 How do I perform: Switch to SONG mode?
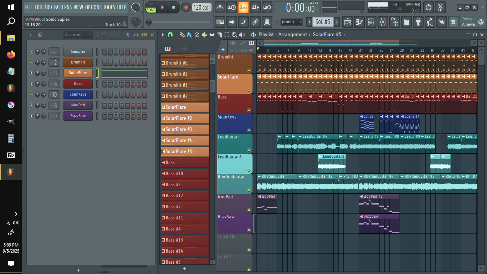[151, 10]
